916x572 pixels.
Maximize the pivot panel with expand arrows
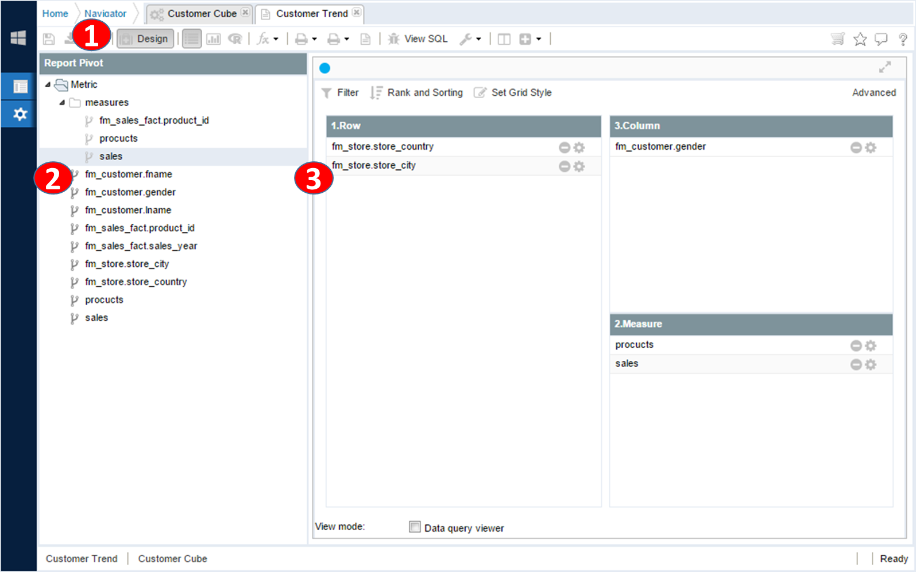(884, 67)
